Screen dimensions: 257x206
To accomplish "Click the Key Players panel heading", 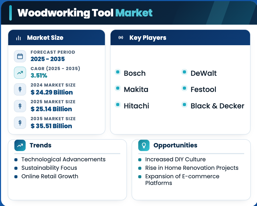I will (148, 38).
